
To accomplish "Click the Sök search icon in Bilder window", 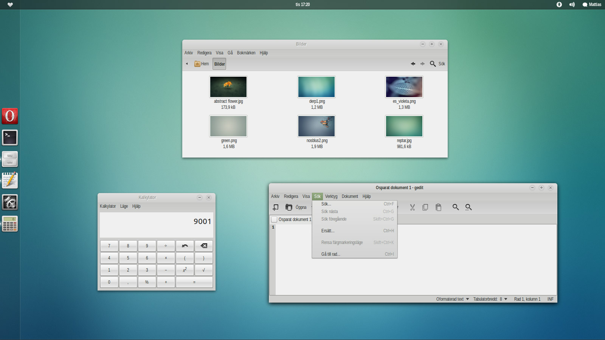I will pyautogui.click(x=433, y=64).
